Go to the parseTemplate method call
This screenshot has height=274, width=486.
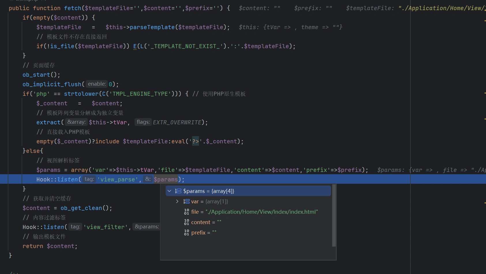coord(152,27)
